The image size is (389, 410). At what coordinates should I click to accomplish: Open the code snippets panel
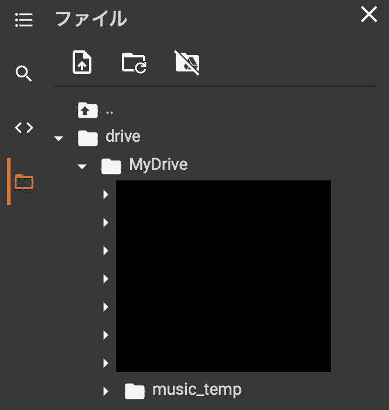pos(23,127)
